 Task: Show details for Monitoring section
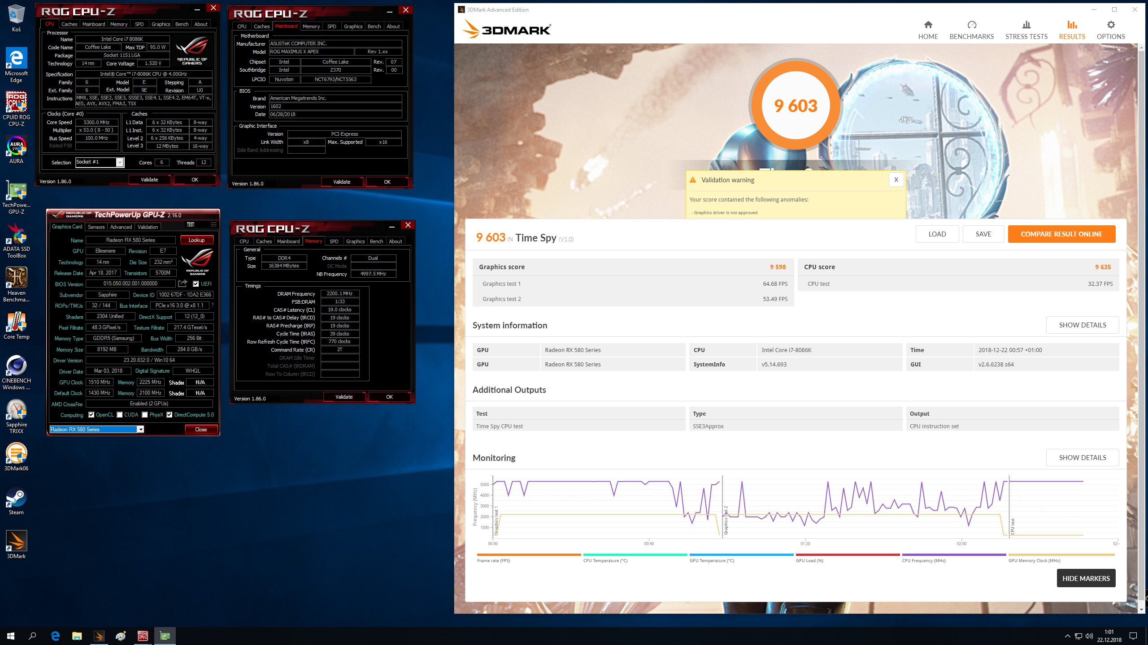(1082, 457)
